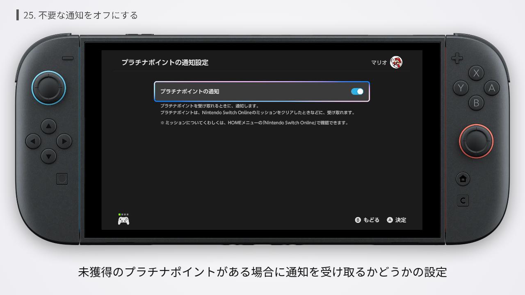
Task: Click the Mario profile avatar icon
Action: tap(396, 62)
